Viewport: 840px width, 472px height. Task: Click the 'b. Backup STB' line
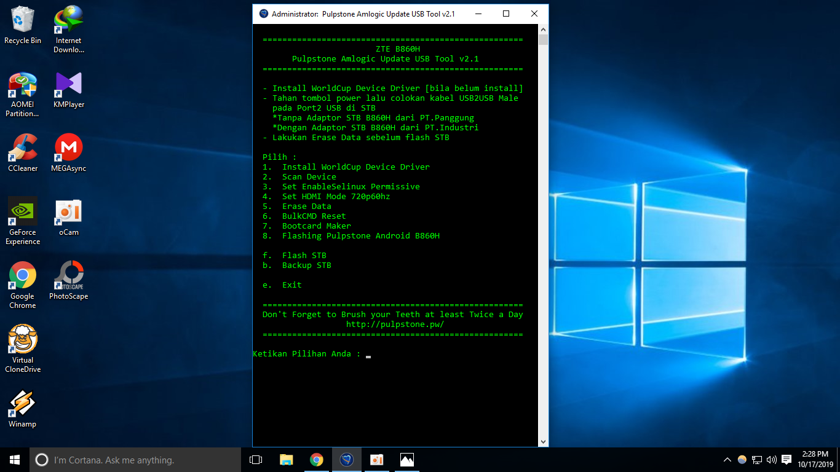pos(297,265)
